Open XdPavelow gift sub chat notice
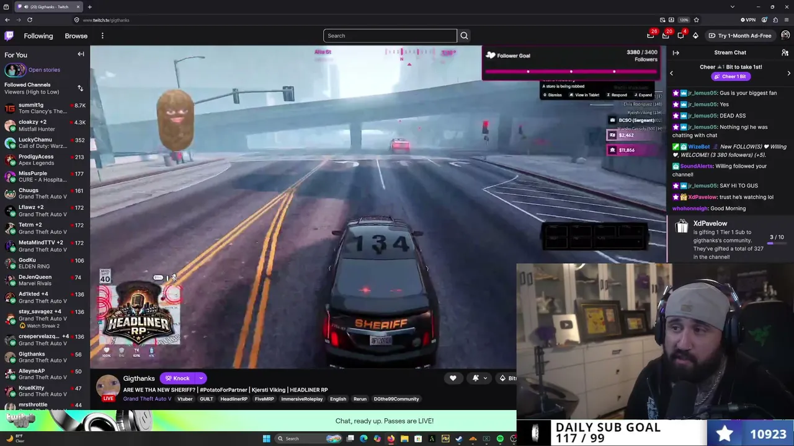Viewport: 794px width, 446px height. pos(731,240)
